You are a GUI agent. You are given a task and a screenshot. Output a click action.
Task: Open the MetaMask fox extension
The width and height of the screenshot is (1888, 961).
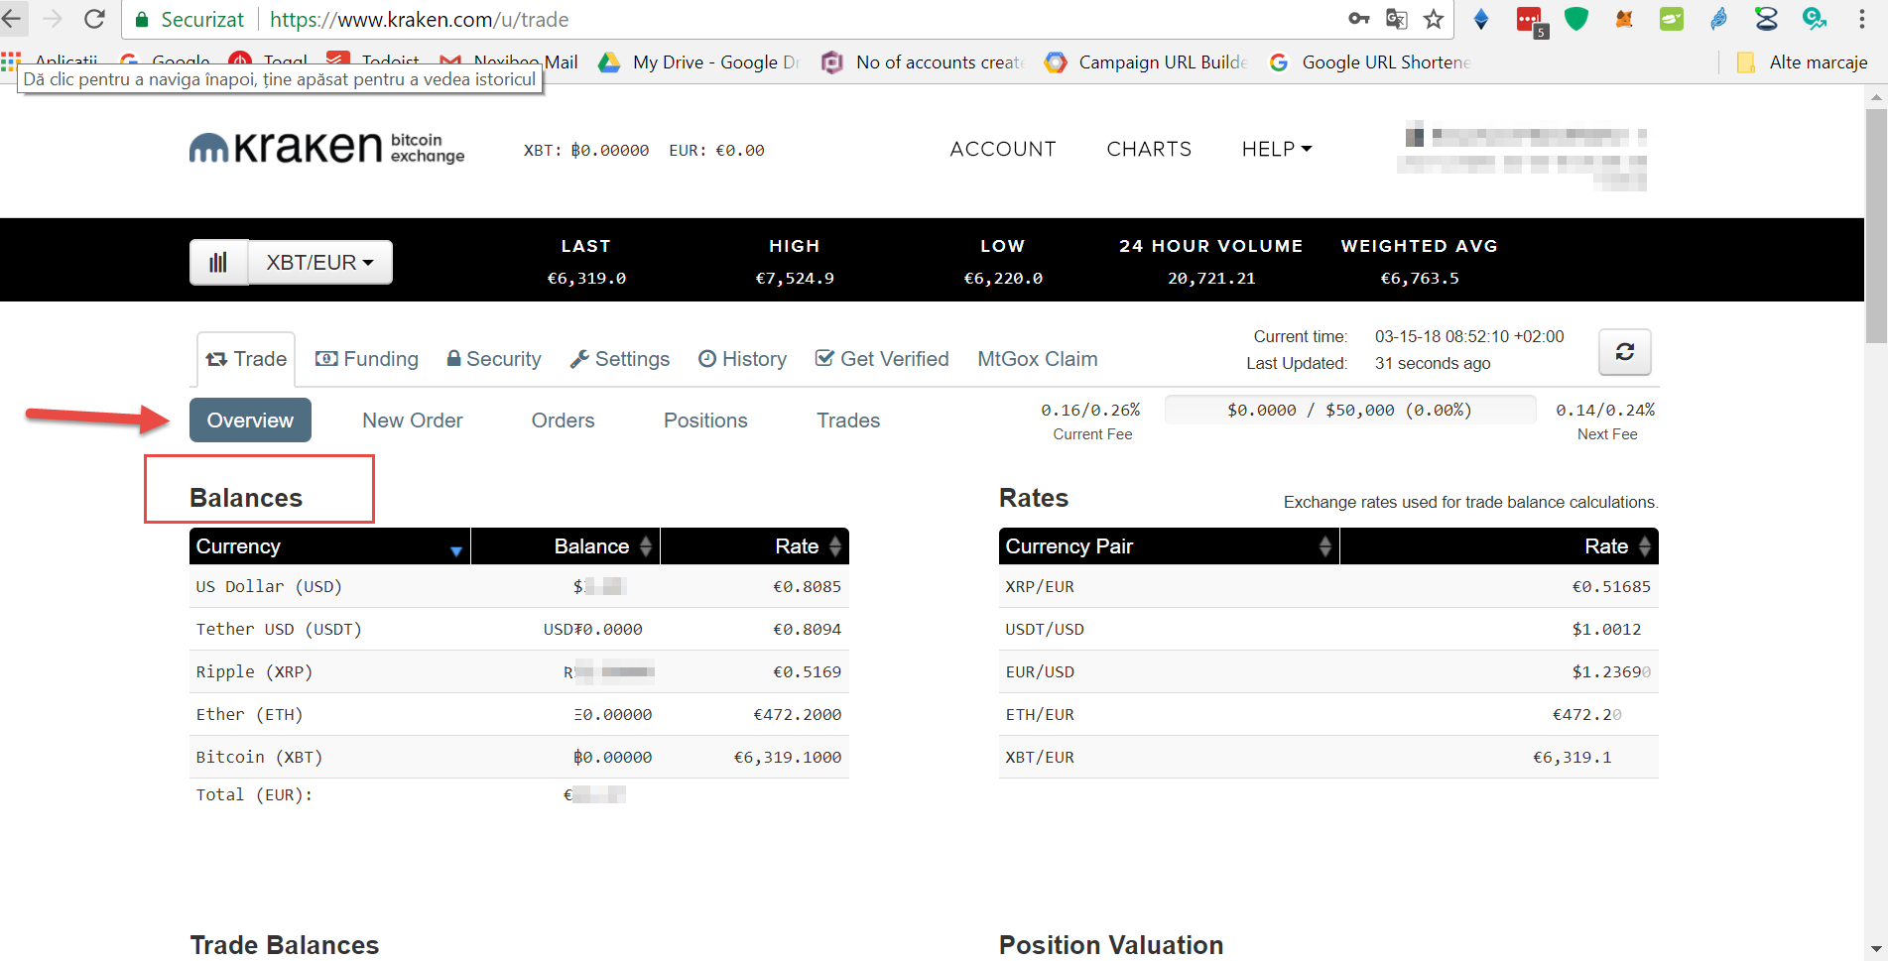point(1624,19)
